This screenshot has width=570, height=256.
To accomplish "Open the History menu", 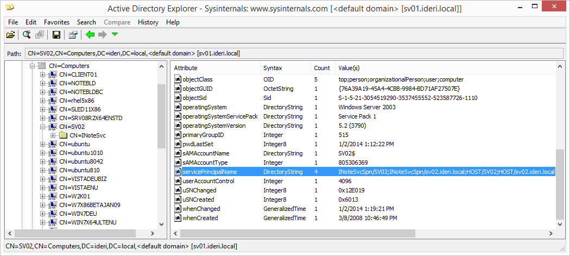I will click(148, 22).
